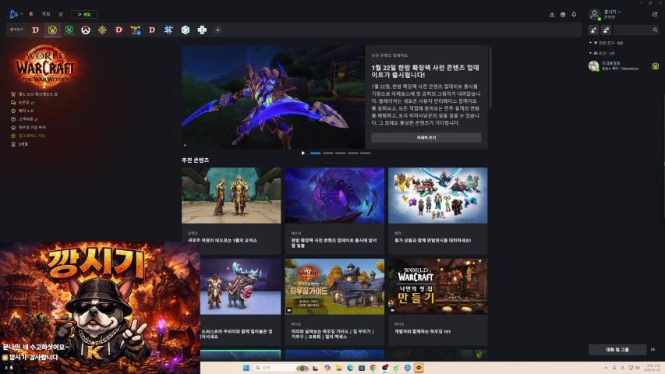This screenshot has height=374, width=665.
Task: Open the 깡시기 profile status dropdown
Action: pos(614,12)
